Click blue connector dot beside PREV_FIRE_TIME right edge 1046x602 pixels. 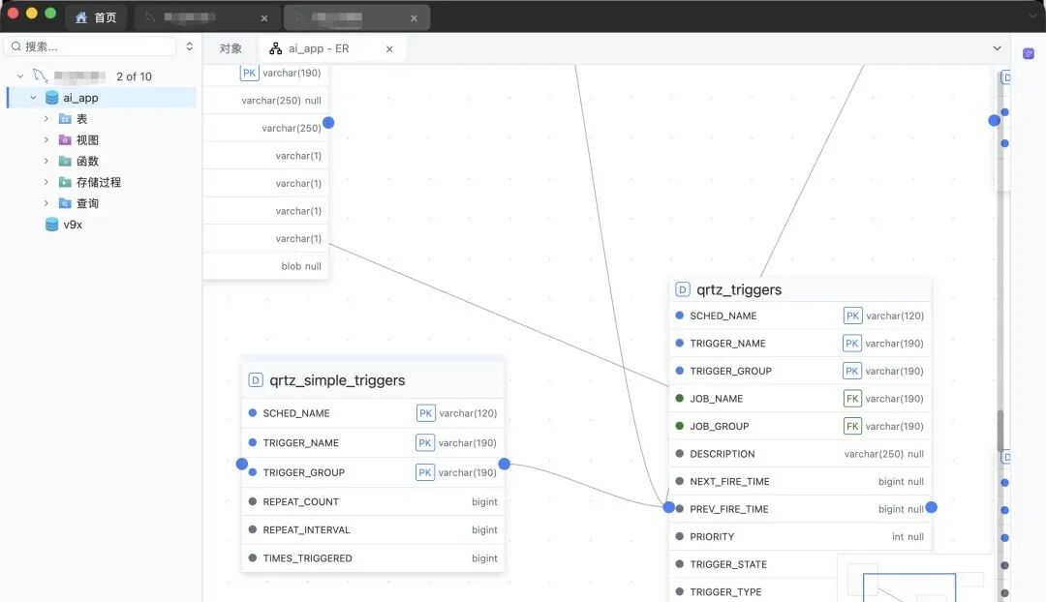click(932, 507)
